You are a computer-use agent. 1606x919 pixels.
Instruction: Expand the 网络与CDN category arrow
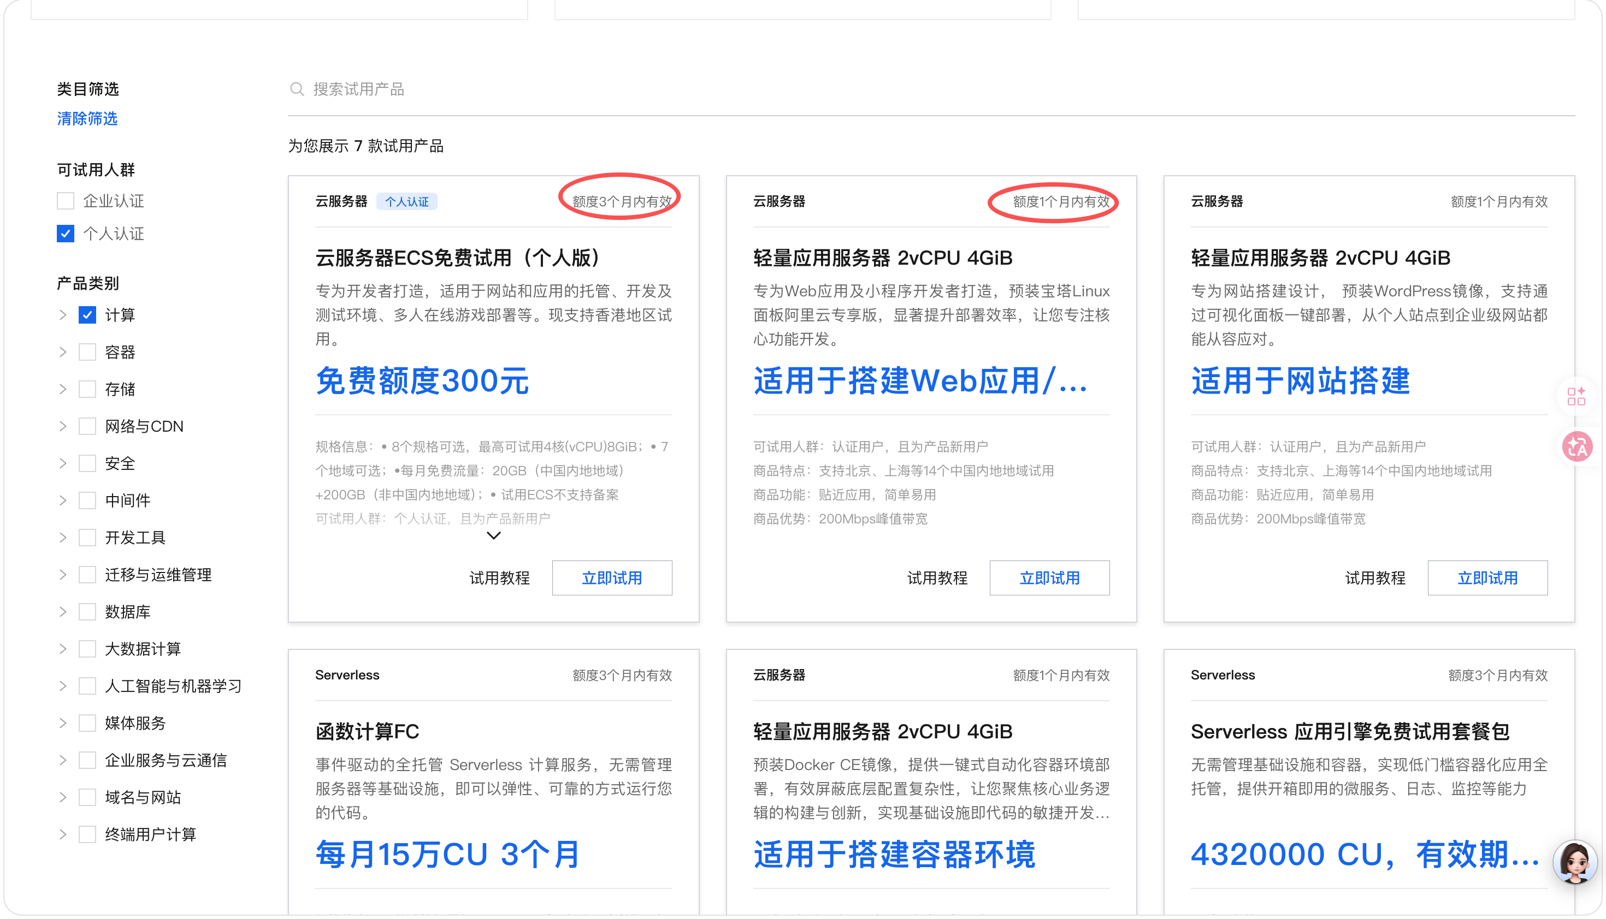click(x=63, y=426)
